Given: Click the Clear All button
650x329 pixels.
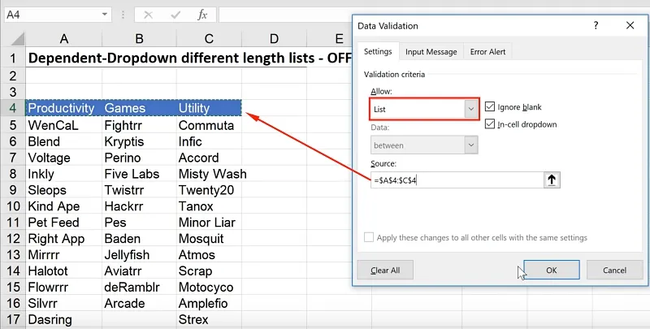Looking at the screenshot, I should pyautogui.click(x=385, y=270).
